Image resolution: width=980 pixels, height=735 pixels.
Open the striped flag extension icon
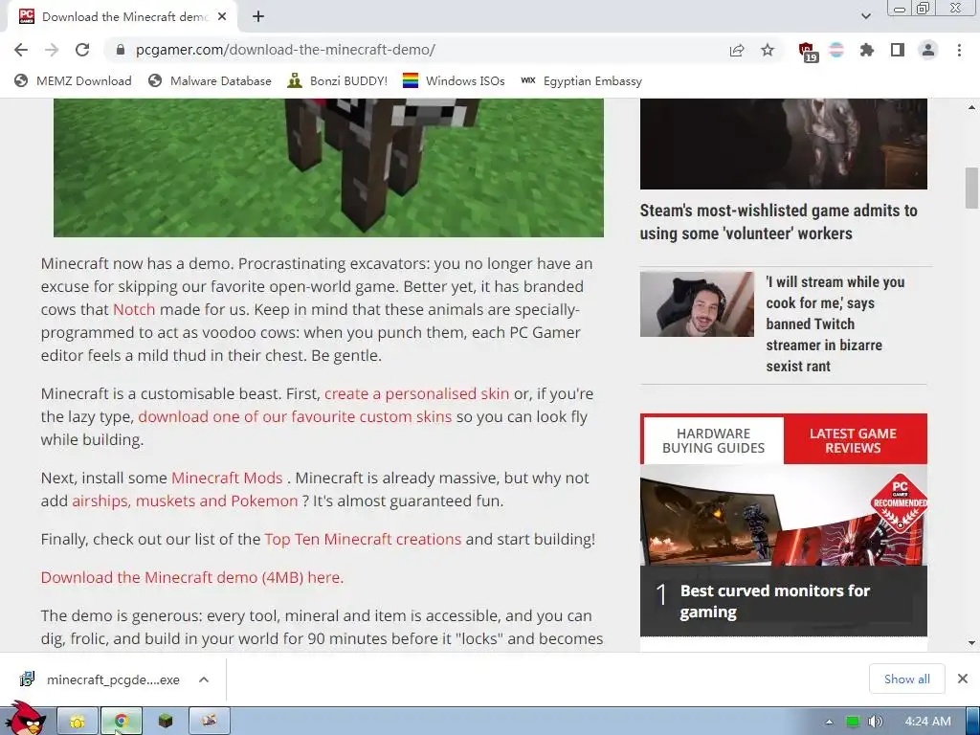pos(836,50)
